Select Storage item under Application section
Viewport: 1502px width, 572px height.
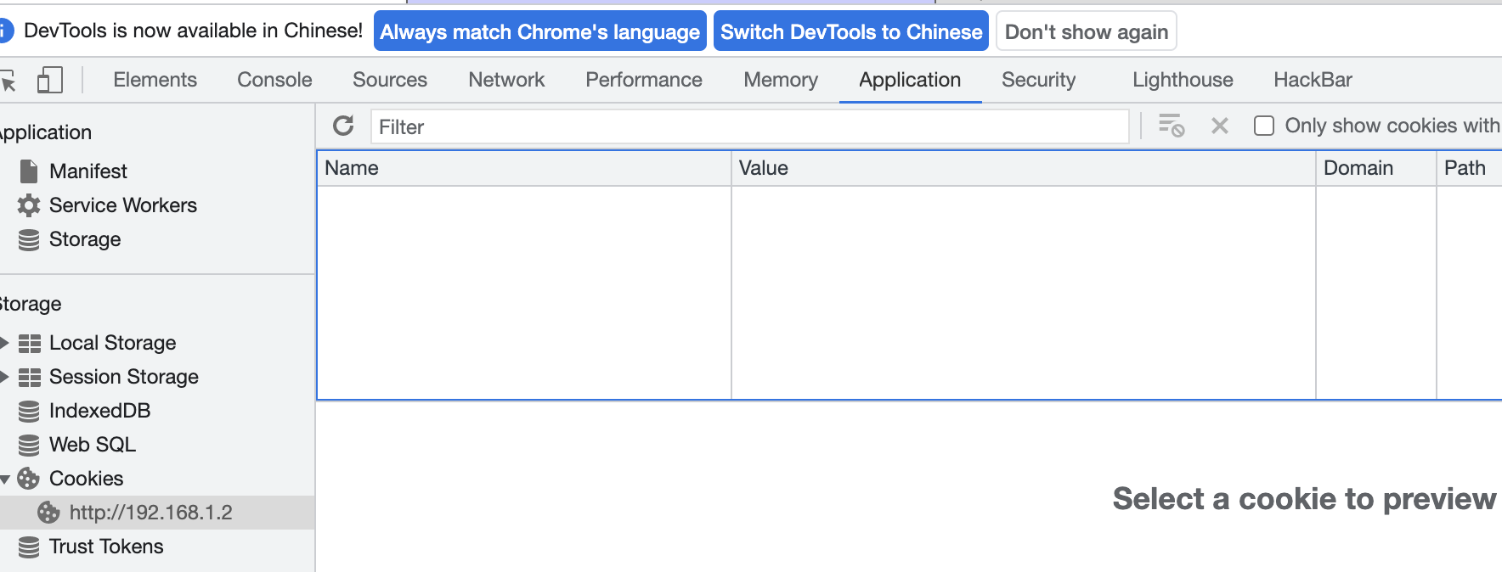click(x=85, y=239)
